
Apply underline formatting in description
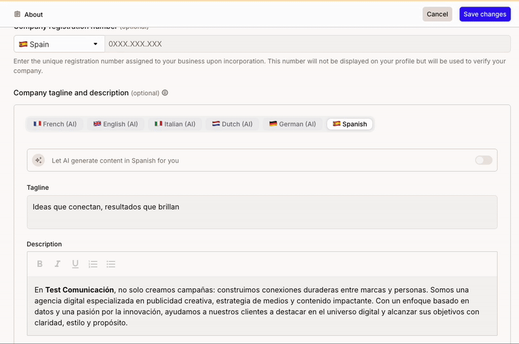(x=75, y=264)
